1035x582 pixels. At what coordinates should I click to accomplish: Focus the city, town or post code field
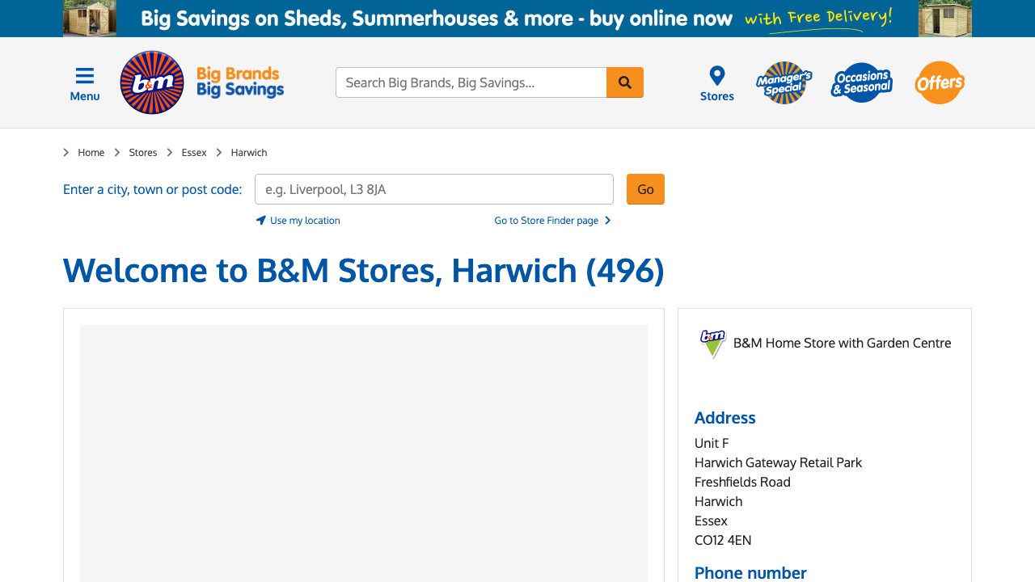pos(434,189)
